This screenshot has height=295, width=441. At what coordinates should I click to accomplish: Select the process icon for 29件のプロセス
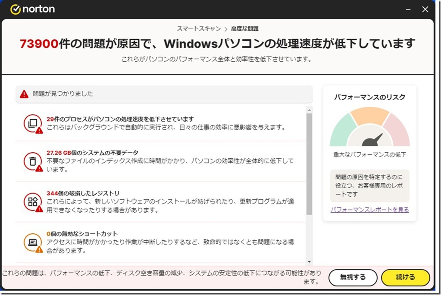33,123
